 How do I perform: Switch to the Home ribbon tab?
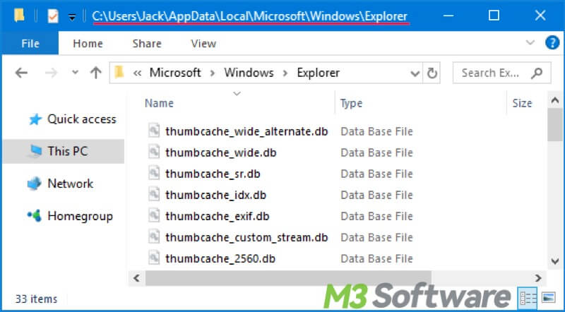tap(88, 43)
